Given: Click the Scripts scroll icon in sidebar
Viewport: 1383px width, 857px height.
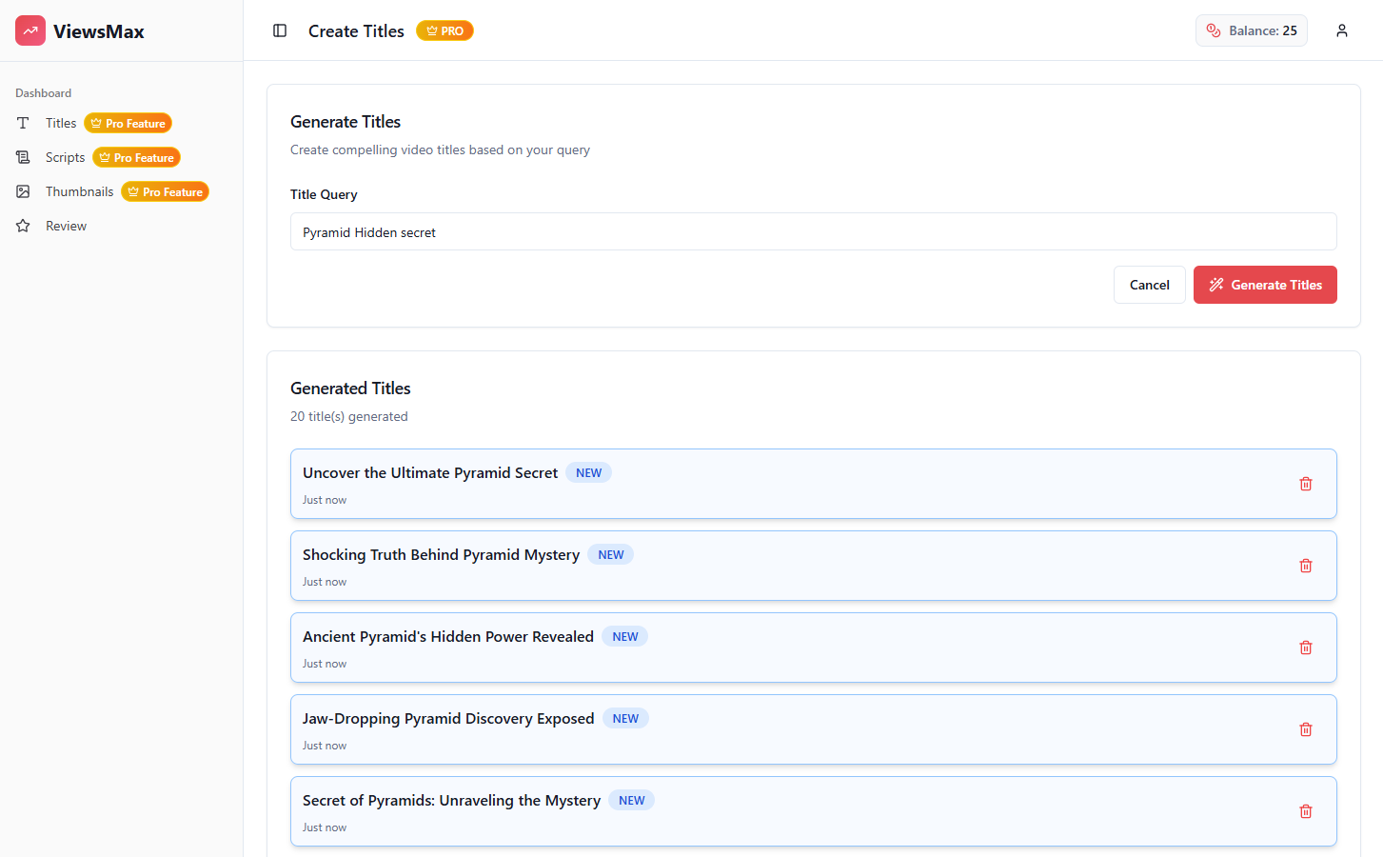Looking at the screenshot, I should 23,157.
